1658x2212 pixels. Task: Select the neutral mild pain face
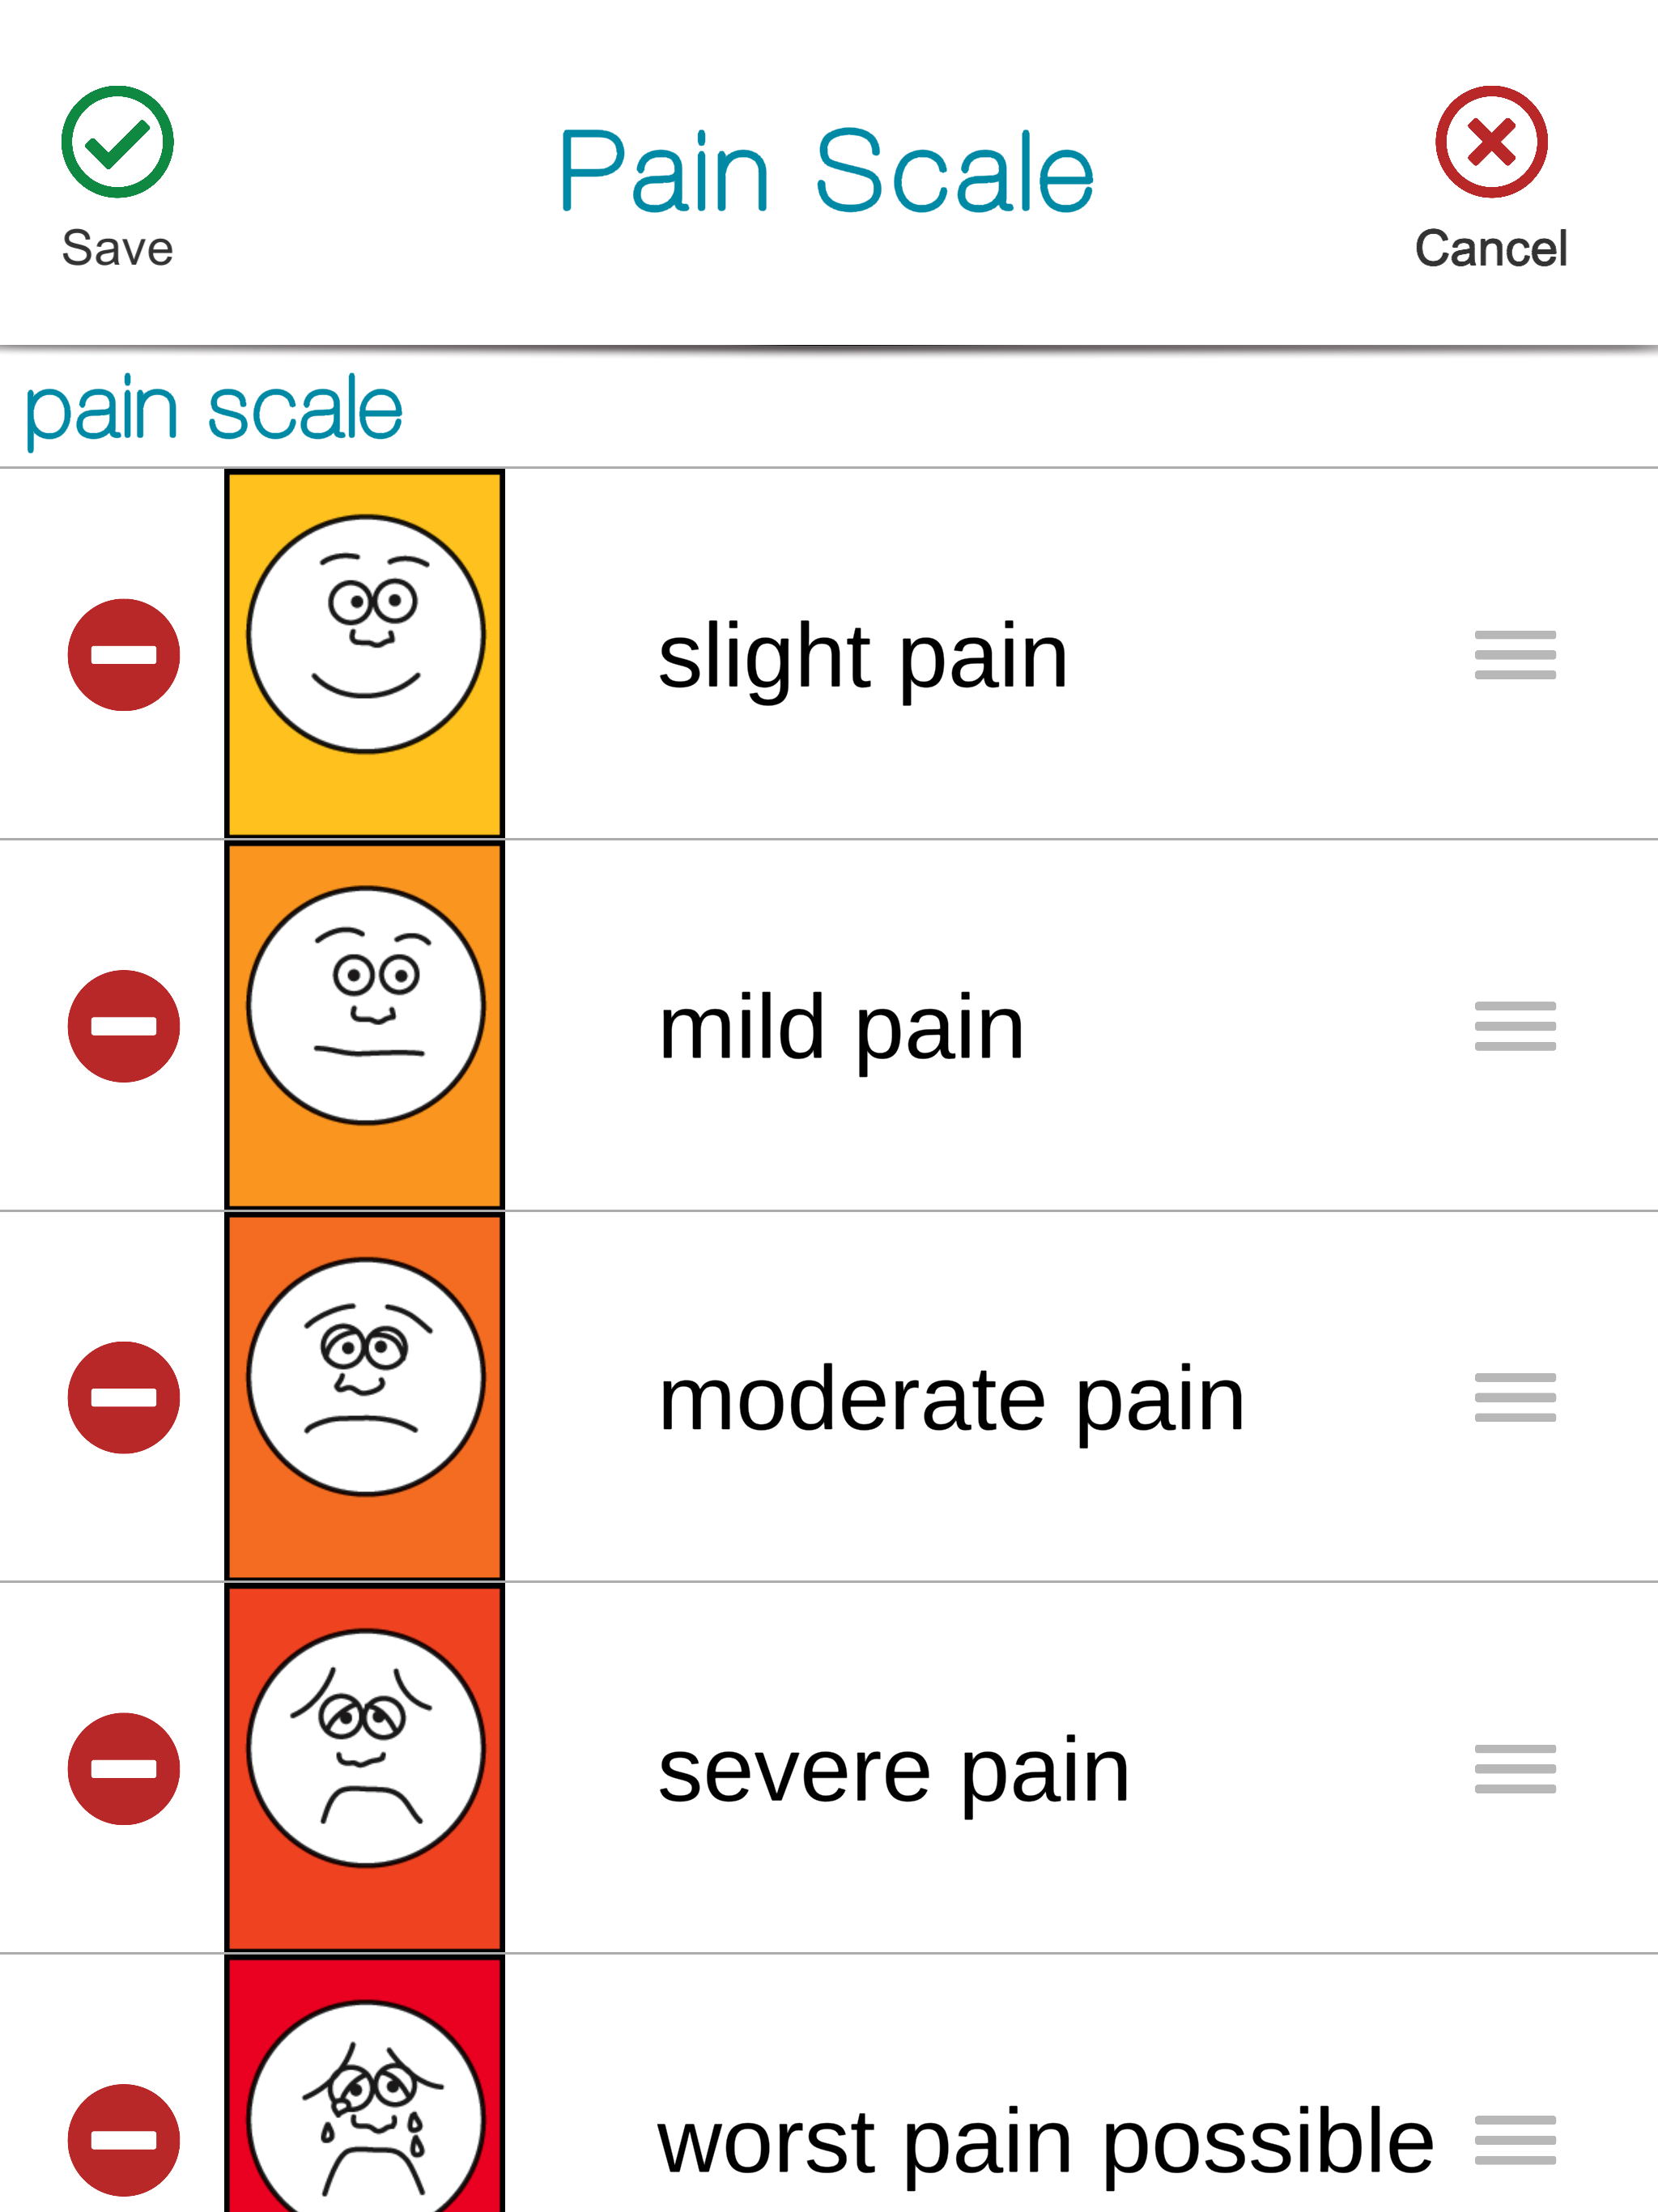pos(364,1005)
